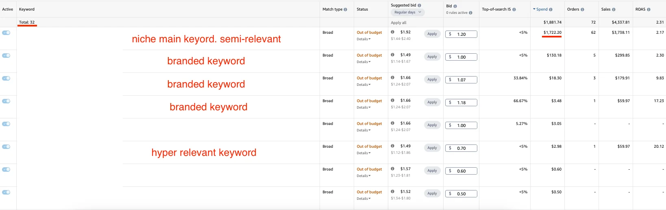Toggle off the niche main keyword row

coord(6,33)
